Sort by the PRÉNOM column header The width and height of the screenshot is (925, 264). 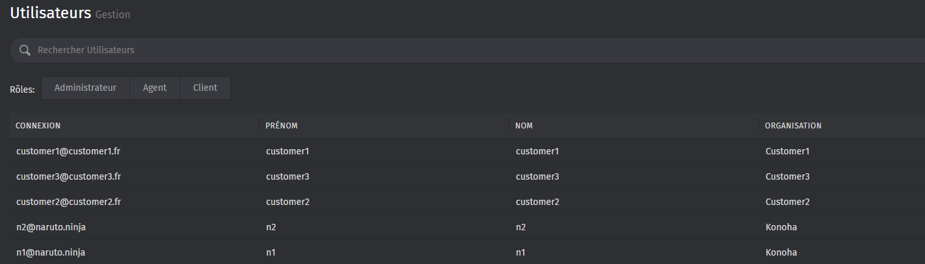coord(282,126)
